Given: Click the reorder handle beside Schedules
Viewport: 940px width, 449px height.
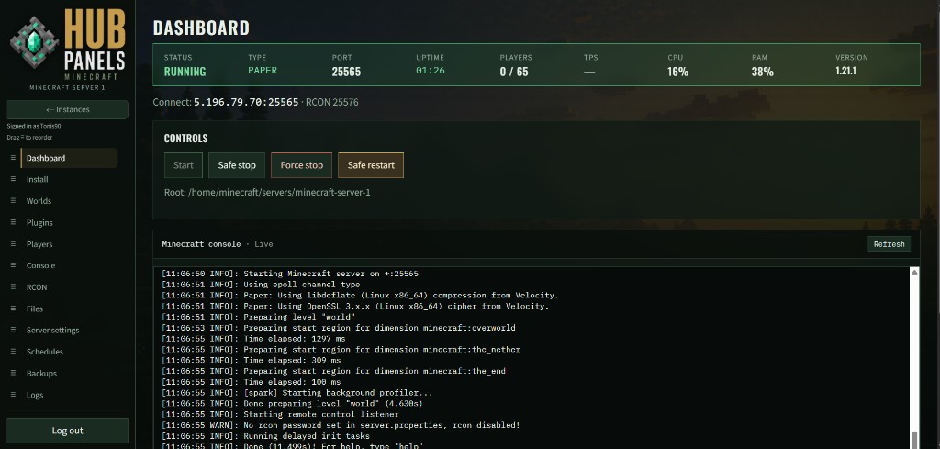Looking at the screenshot, I should [13, 352].
